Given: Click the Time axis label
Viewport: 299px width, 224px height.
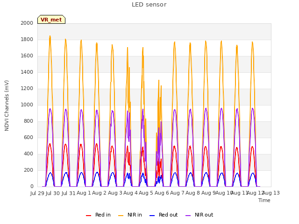Looking at the screenshot, I should (x=264, y=200).
